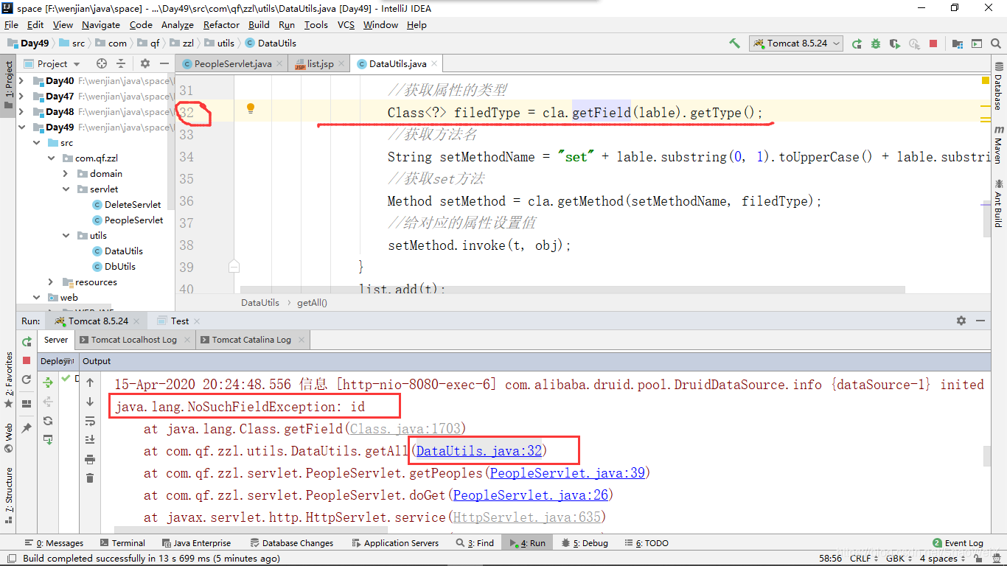1007x566 pixels.
Task: Click the Deploy All icon in the Deployment pane
Action: click(48, 382)
